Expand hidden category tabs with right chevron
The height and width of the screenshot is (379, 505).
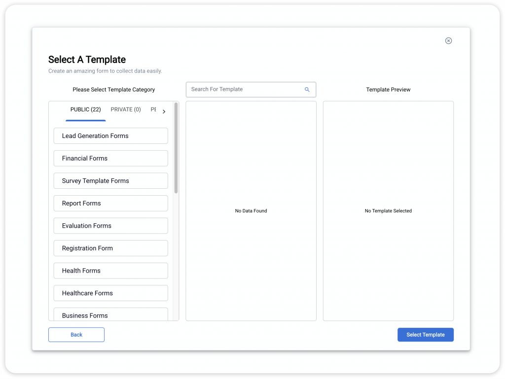pyautogui.click(x=164, y=111)
